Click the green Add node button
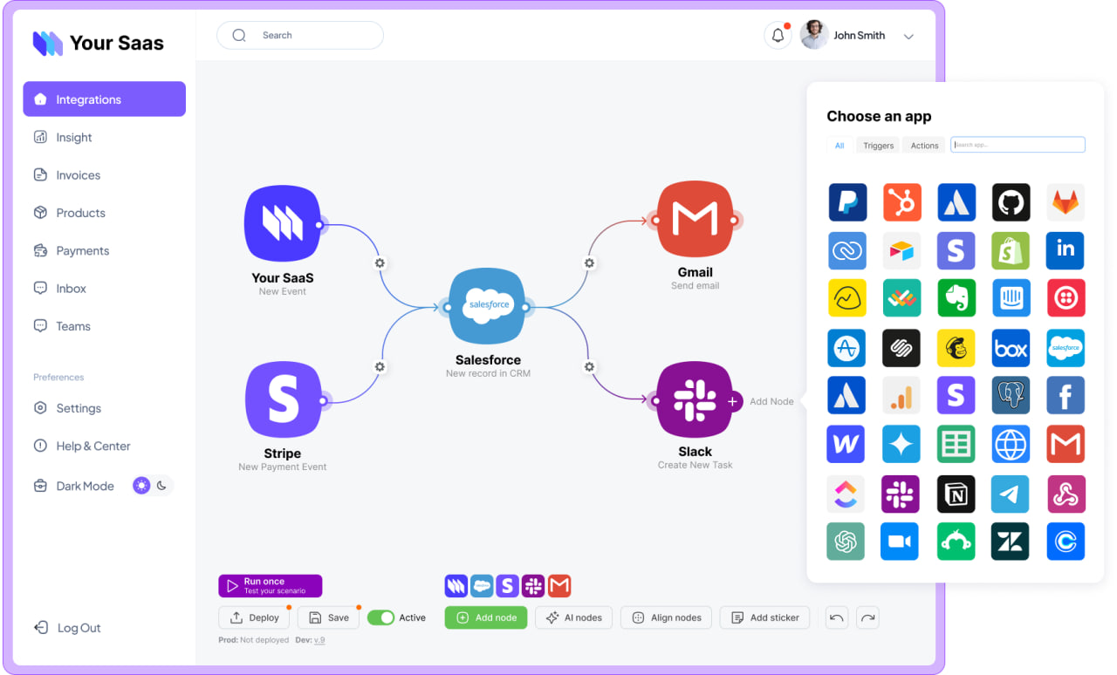 point(486,617)
